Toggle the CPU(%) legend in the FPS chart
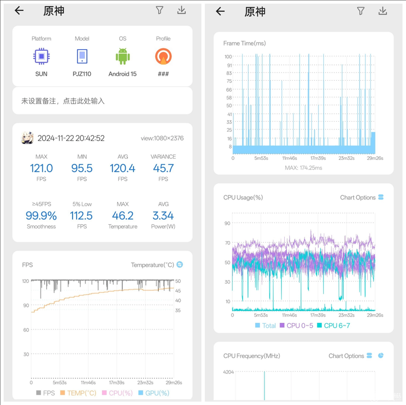 pyautogui.click(x=117, y=393)
